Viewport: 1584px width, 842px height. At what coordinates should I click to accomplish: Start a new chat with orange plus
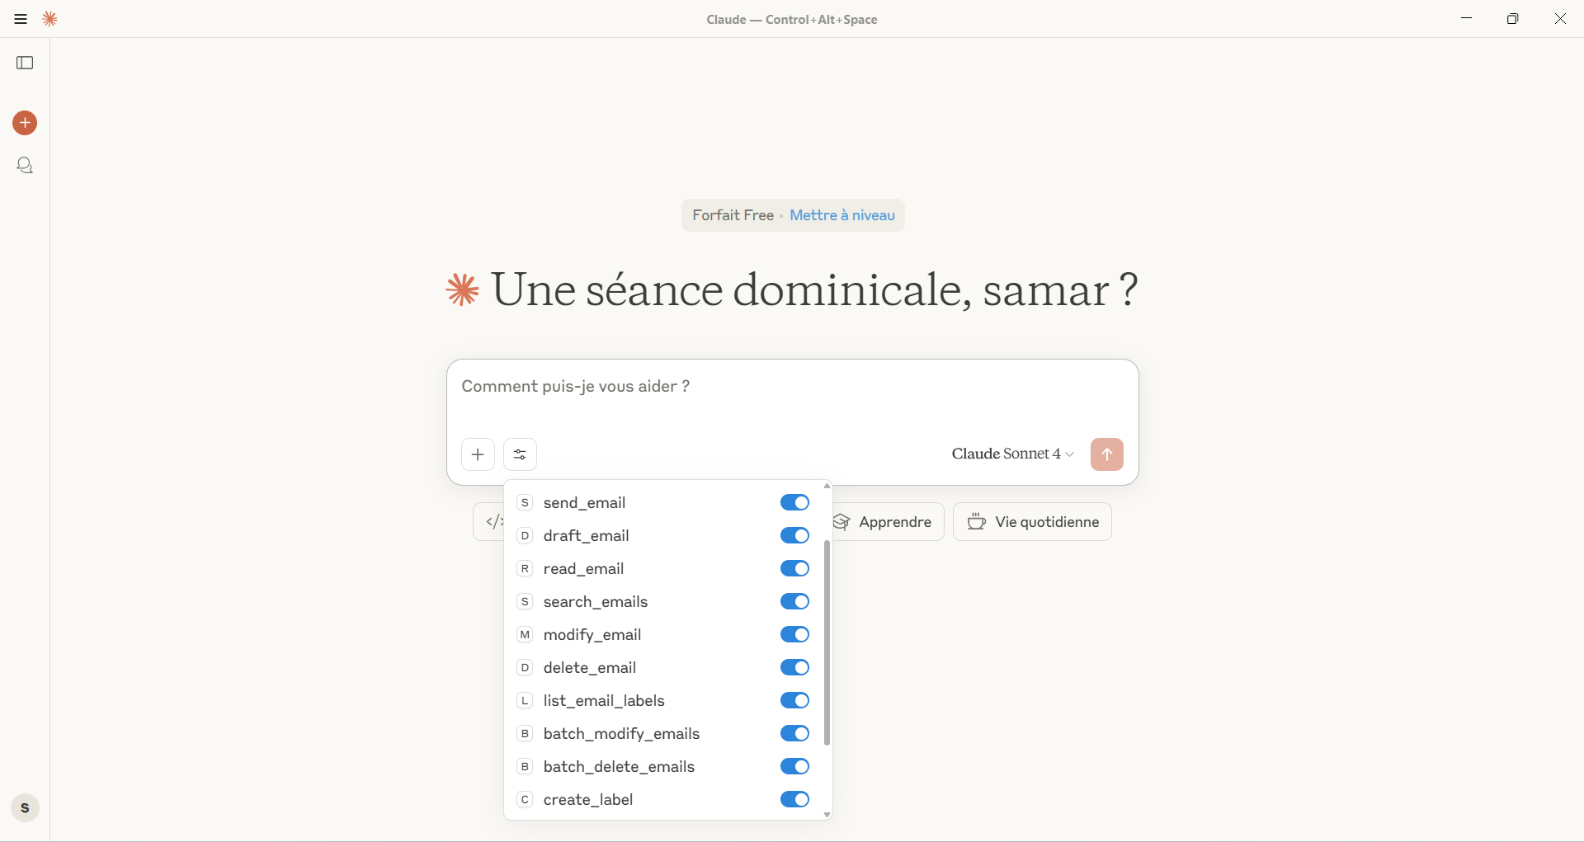(25, 123)
